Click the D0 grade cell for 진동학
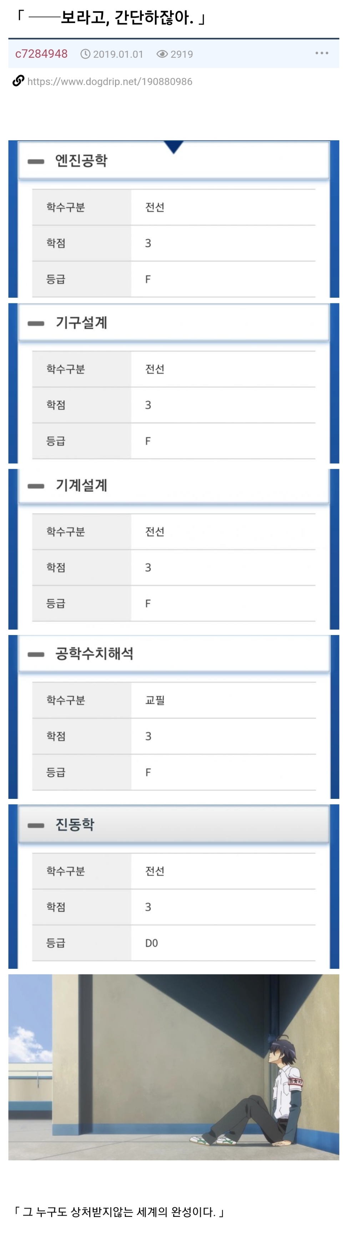Screen dimensions: 347x1234 tap(151, 943)
